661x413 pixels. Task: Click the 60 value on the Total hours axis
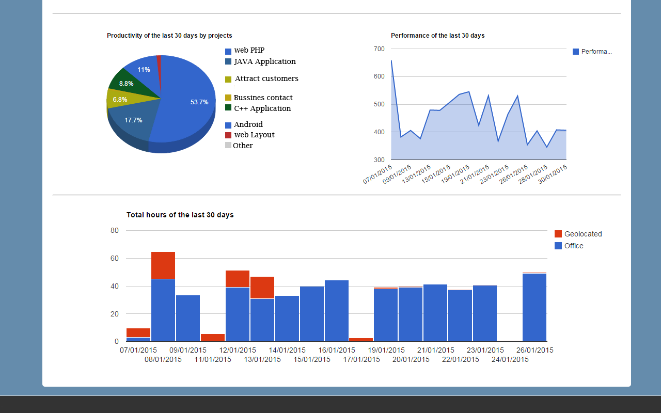115,258
